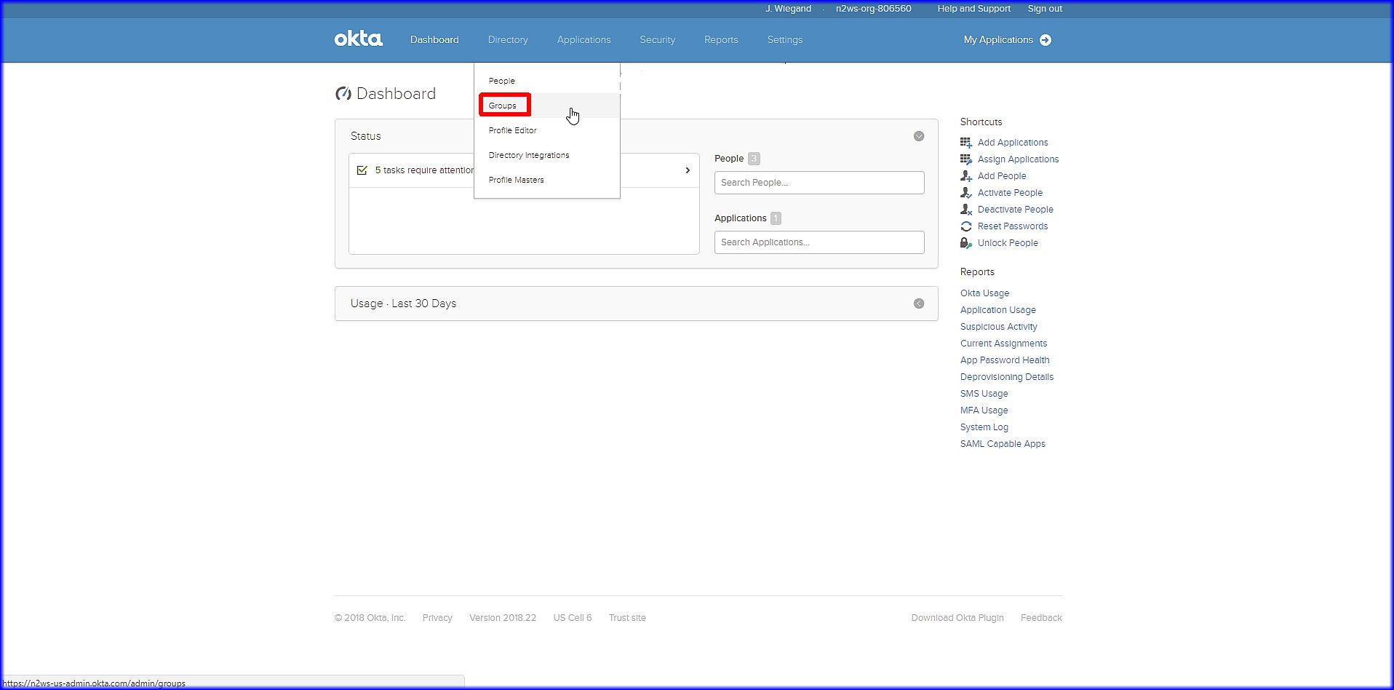1394x690 pixels.
Task: Open the SAML Capable Apps report
Action: pos(1003,444)
